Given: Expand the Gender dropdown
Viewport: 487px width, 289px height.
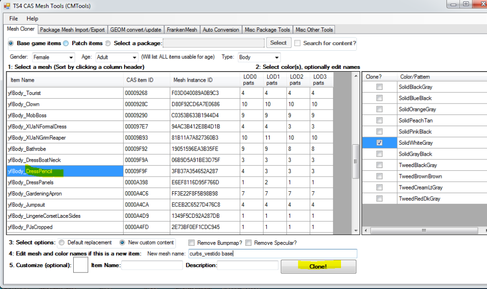Looking at the screenshot, I should (x=70, y=57).
